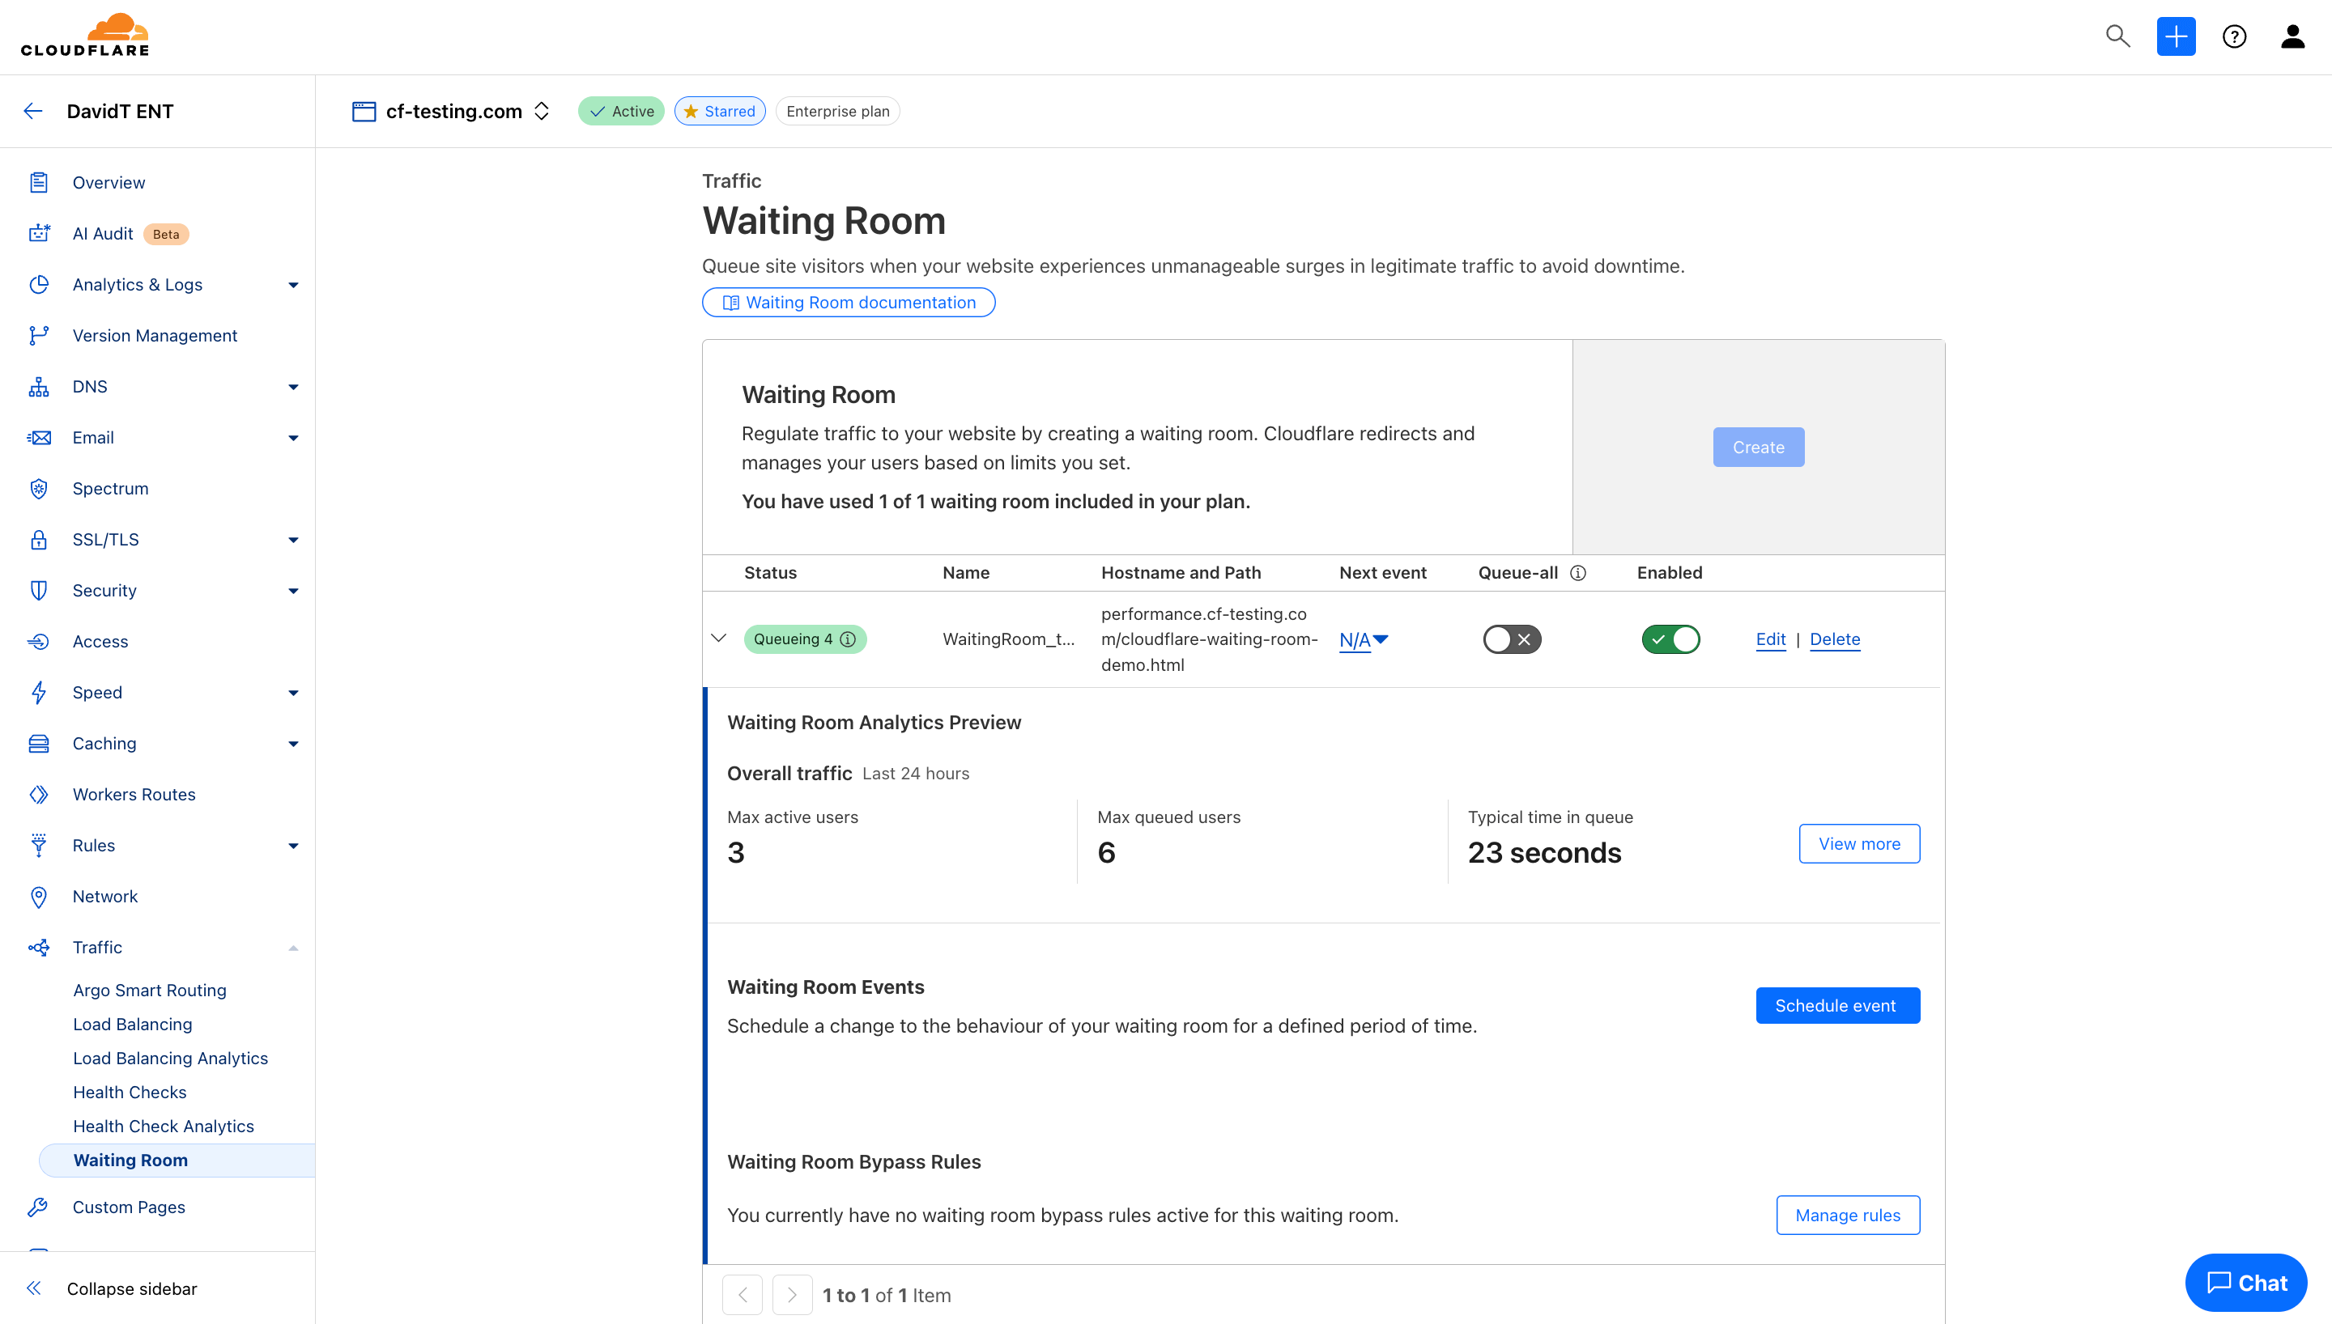Viewport: 2332px width, 1324px height.
Task: Open the account profile icon
Action: pos(2293,36)
